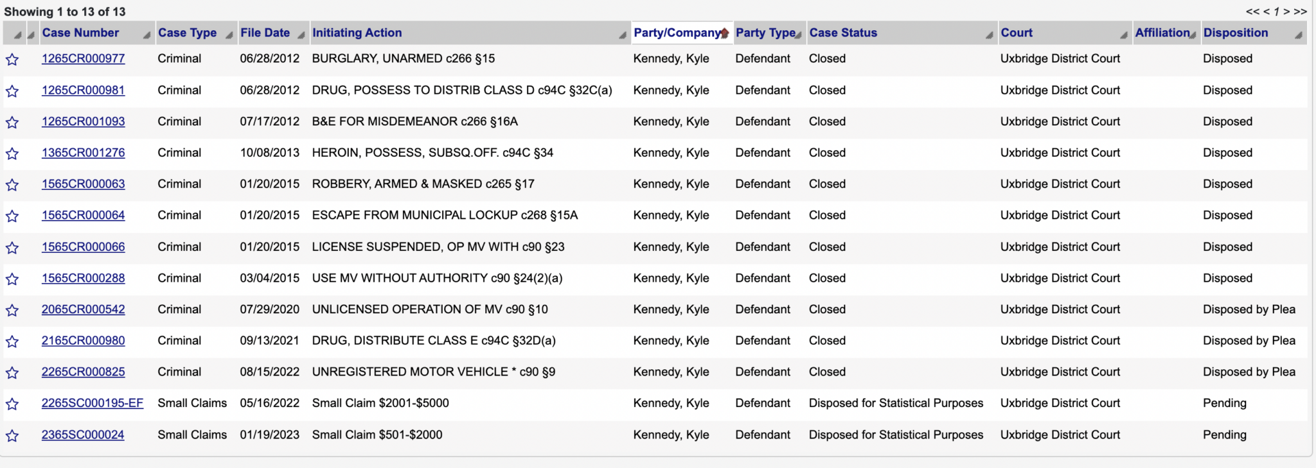
Task: Open case link 2265CR000825
Action: (x=84, y=372)
